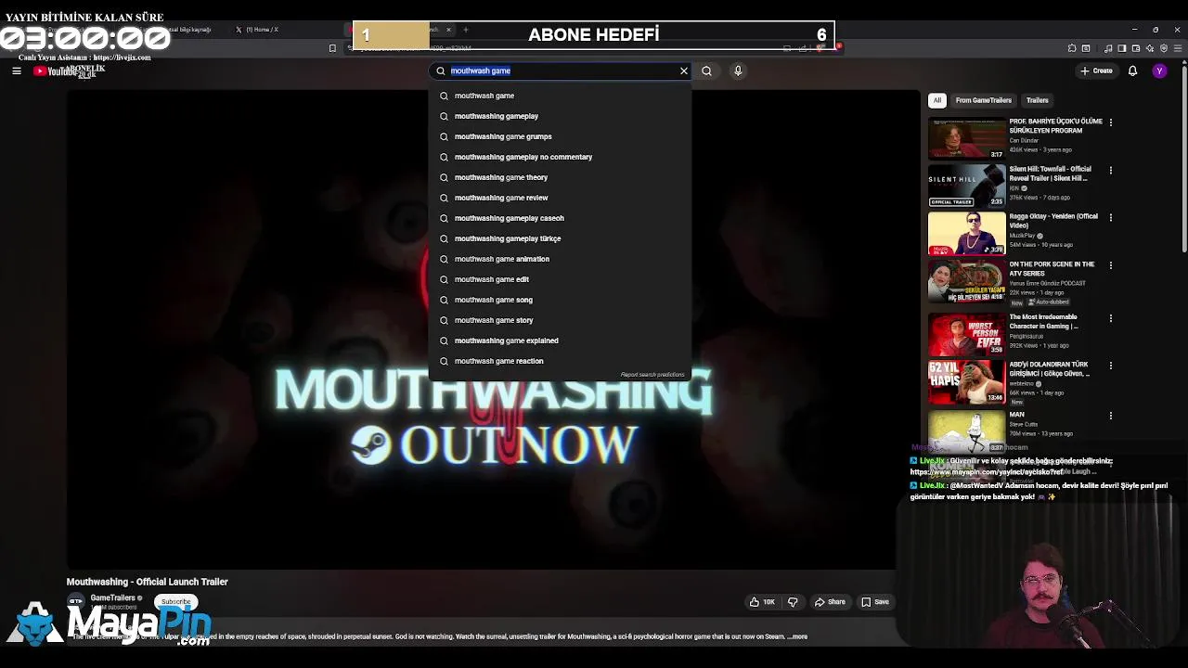1188x668 pixels.
Task: Click the video title 'Mouthwashing - Official Launch Trailer'
Action: (147, 582)
